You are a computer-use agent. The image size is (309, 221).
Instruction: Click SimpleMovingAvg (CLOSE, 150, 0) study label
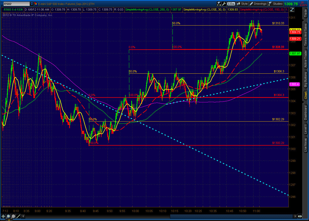[x=262, y=9]
